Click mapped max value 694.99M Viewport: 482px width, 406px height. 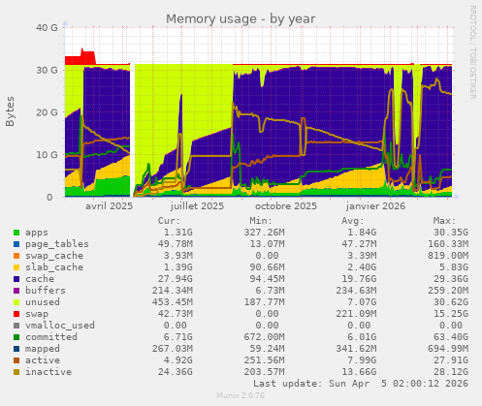pyautogui.click(x=448, y=349)
